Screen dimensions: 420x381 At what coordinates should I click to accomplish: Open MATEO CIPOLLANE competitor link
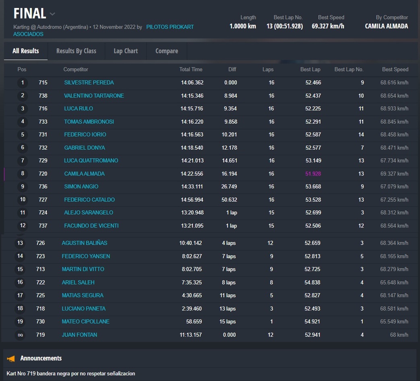click(85, 322)
